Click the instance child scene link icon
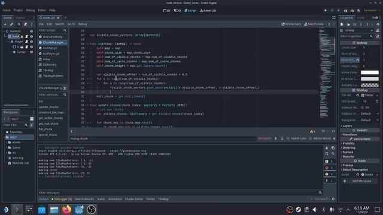 pos(12,24)
